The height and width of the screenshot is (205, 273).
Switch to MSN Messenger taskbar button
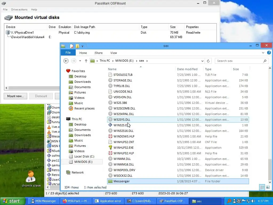(x=43, y=201)
